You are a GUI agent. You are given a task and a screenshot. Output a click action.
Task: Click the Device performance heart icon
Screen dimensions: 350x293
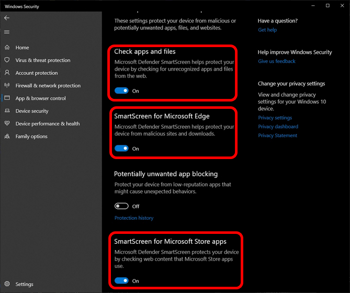(x=7, y=123)
